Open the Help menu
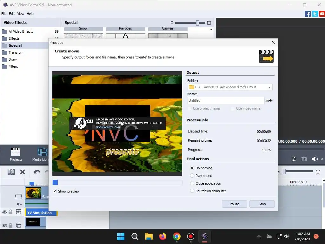This screenshot has width=325, height=244. point(30,14)
